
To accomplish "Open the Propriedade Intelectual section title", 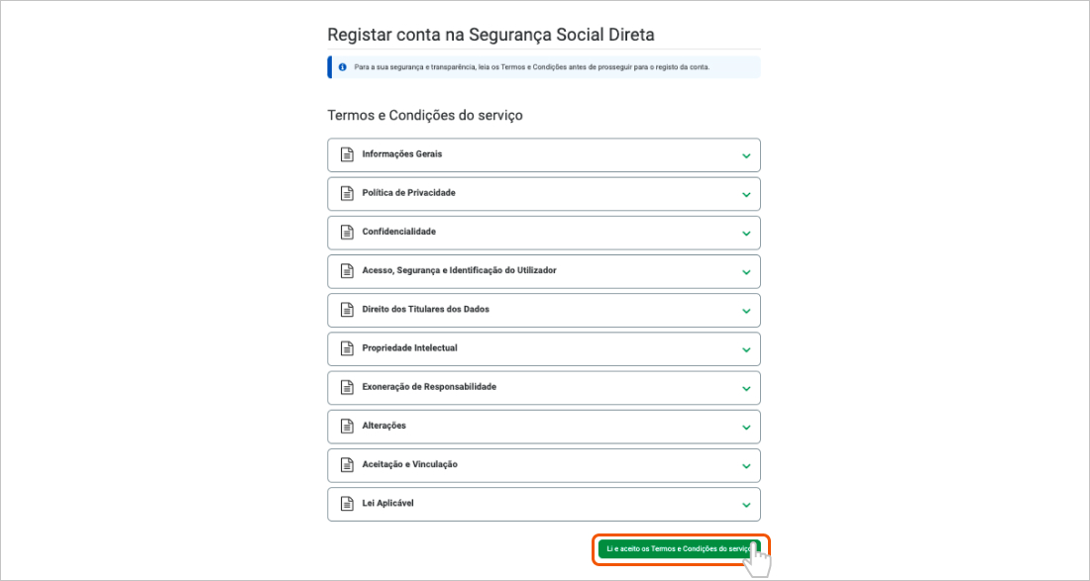I will [x=409, y=348].
